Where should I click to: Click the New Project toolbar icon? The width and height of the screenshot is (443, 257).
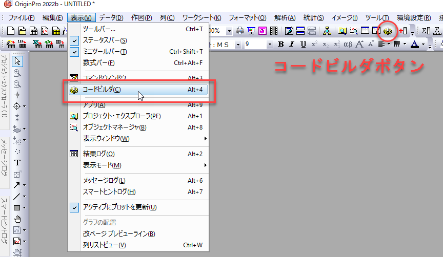[x=11, y=31]
